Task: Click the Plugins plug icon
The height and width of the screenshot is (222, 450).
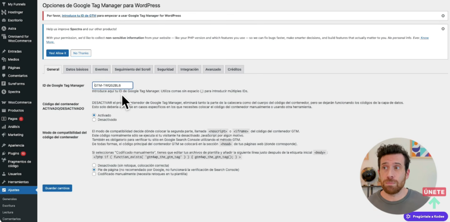Action: click(4, 153)
